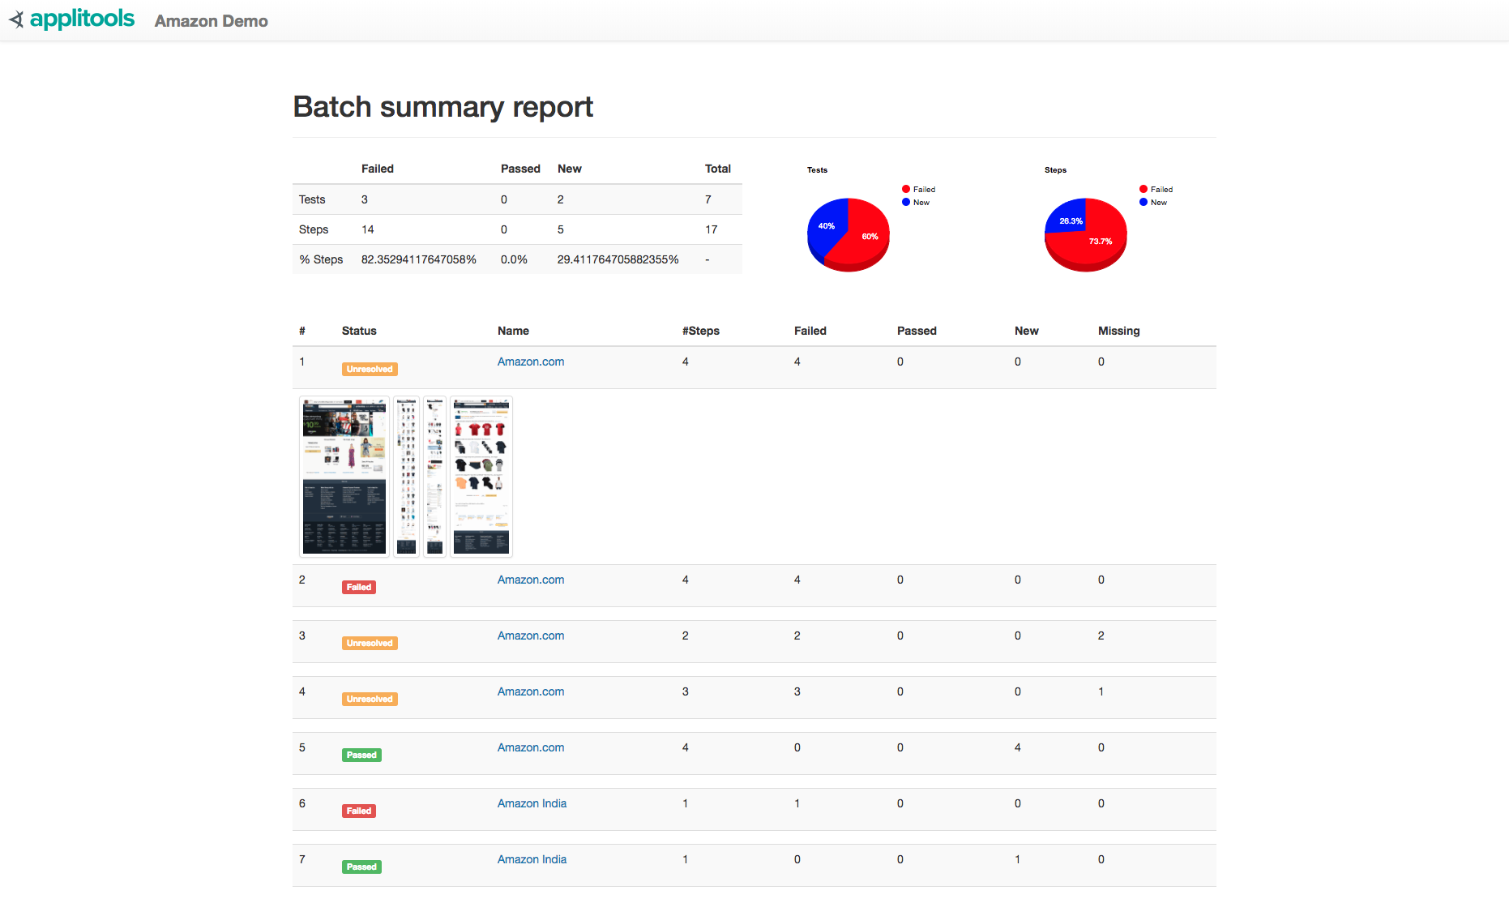Screen dimensions: 1509x916
Task: Open the first Amazon.com test link
Action: [x=531, y=362]
